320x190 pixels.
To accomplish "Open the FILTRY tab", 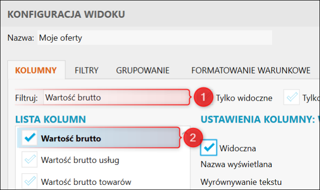I will coord(86,71).
